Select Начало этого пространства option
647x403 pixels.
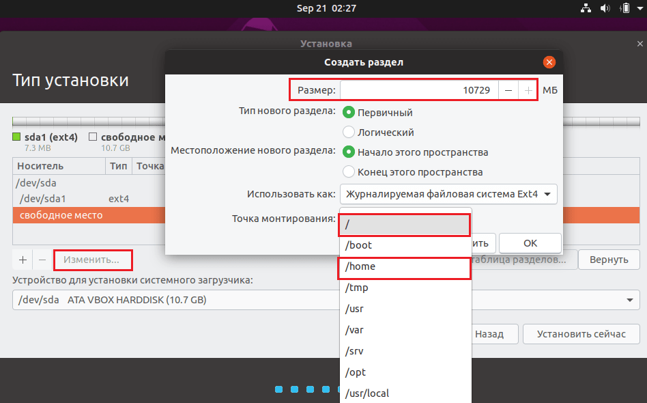(x=349, y=152)
